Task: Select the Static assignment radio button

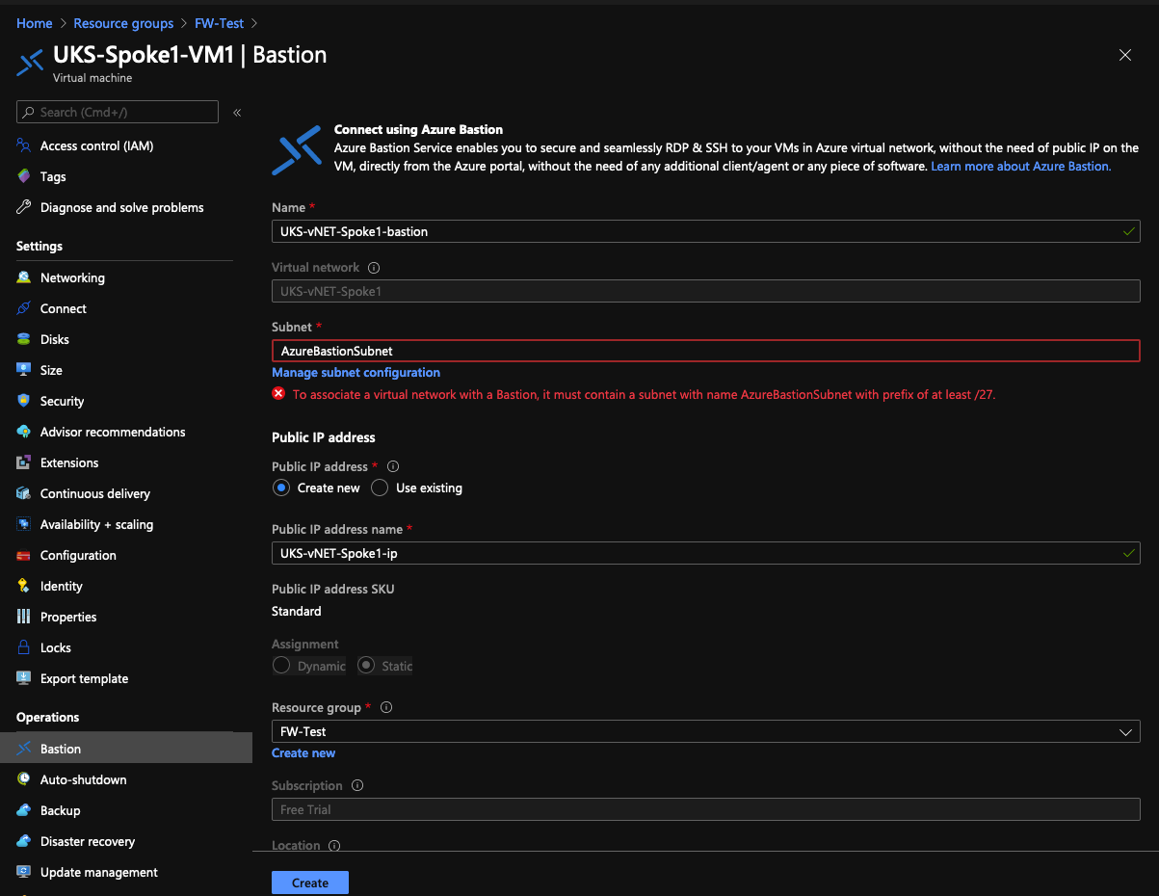Action: point(366,665)
